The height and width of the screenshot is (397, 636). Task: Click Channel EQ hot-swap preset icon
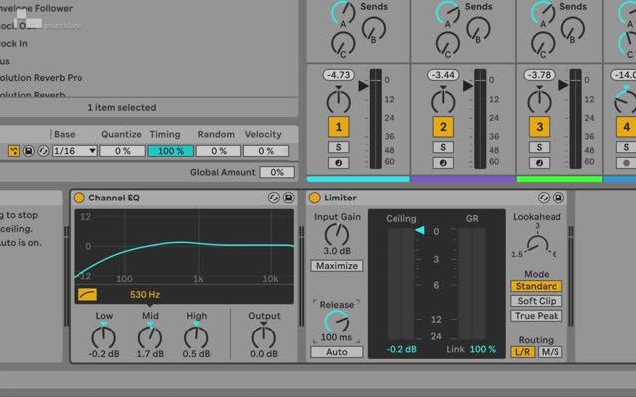point(274,198)
